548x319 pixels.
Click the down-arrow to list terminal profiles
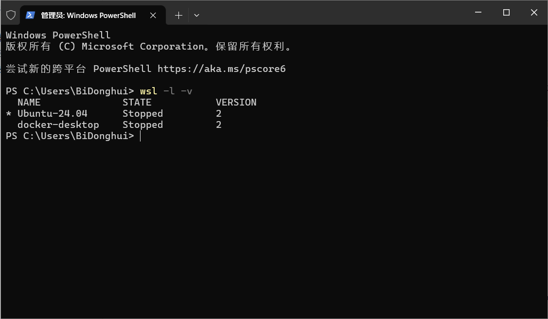point(196,15)
